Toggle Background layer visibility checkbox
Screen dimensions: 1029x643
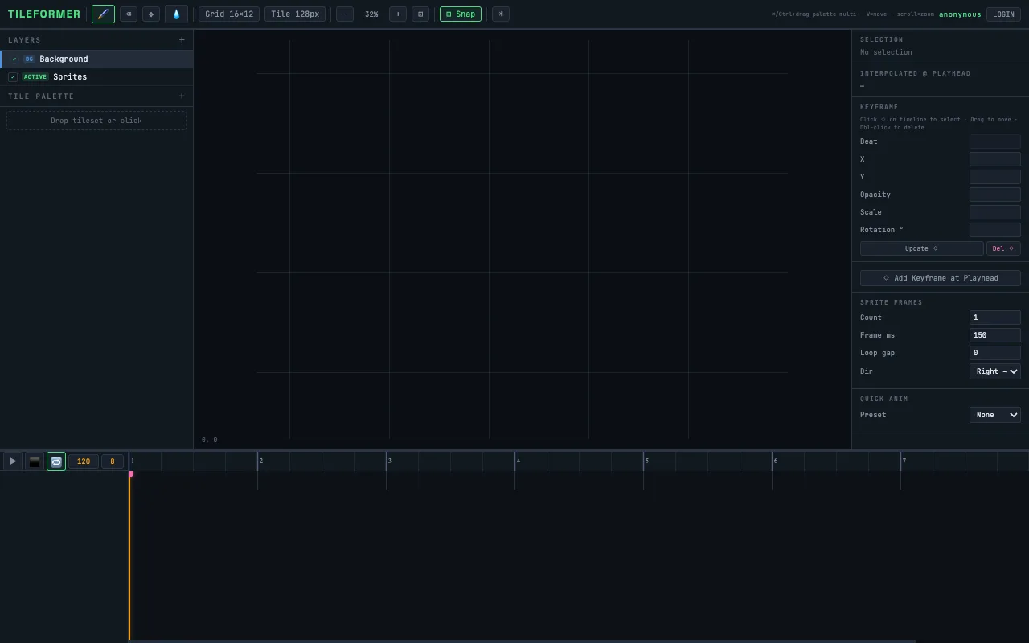point(14,59)
